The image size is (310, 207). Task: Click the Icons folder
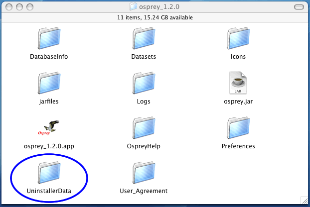click(x=238, y=38)
